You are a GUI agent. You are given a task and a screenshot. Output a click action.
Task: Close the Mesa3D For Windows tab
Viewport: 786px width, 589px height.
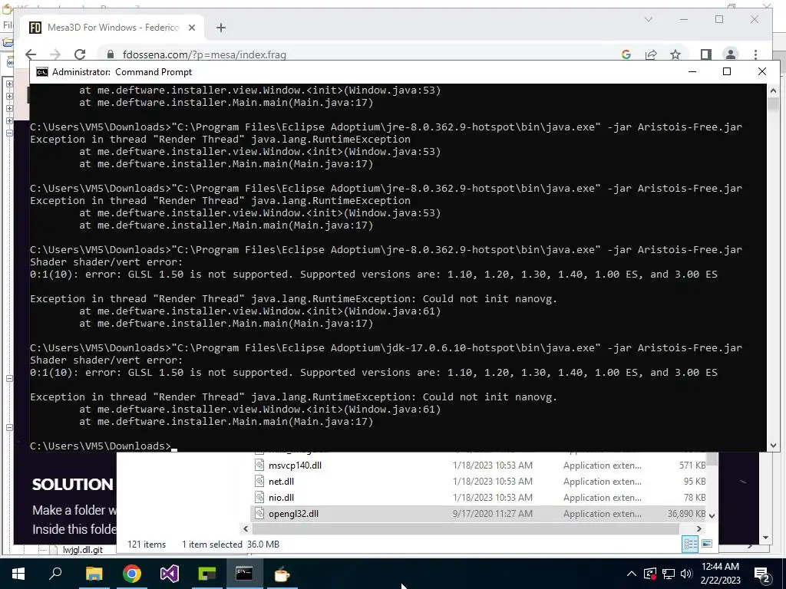pos(191,28)
